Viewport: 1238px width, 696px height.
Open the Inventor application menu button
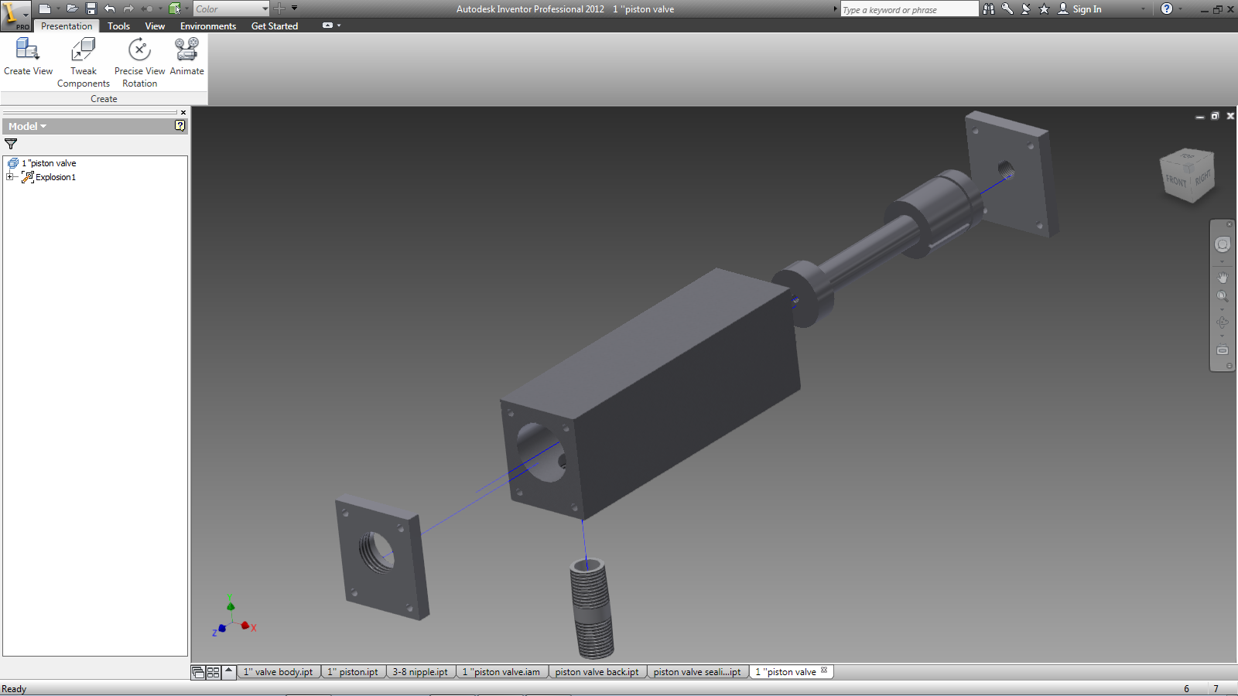(15, 15)
